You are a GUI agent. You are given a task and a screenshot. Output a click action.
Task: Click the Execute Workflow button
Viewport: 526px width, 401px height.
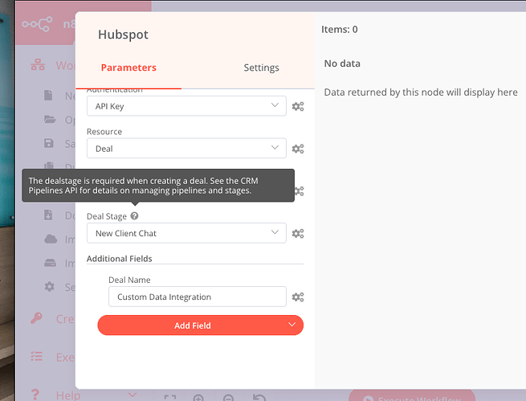click(406, 397)
